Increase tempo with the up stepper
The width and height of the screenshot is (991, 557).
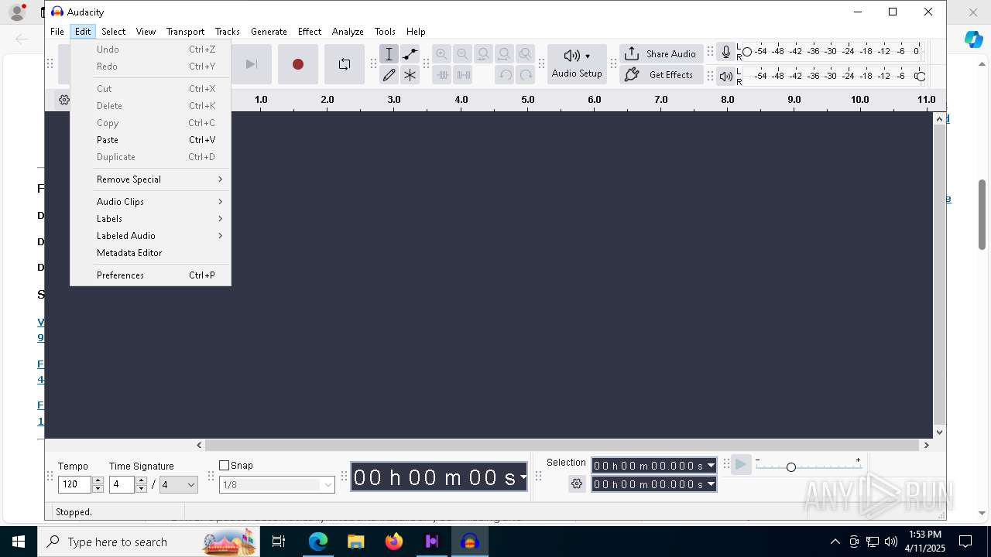[98, 481]
